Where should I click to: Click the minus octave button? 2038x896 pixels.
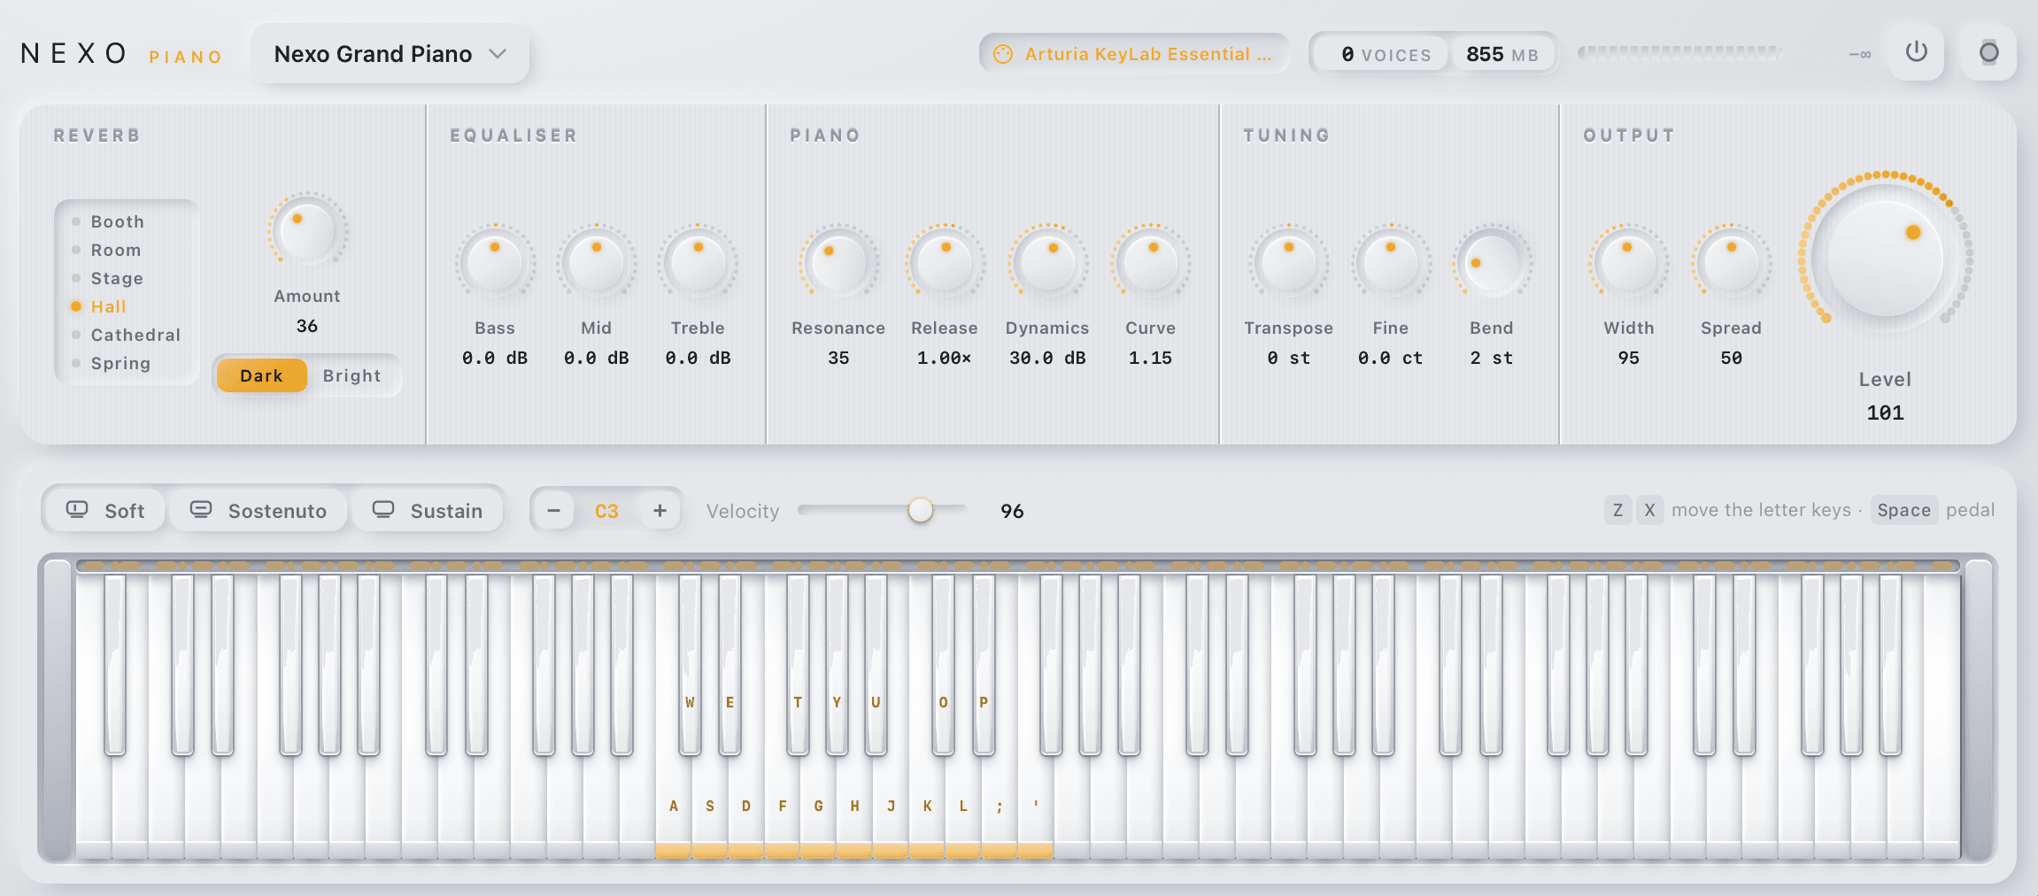click(554, 511)
